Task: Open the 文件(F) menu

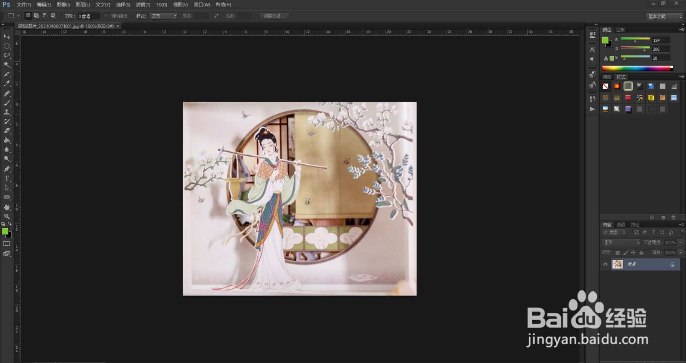Action: click(24, 5)
